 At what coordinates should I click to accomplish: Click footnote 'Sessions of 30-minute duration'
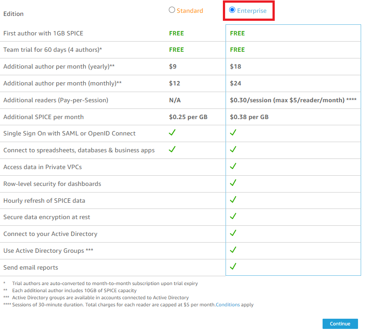tap(114, 305)
